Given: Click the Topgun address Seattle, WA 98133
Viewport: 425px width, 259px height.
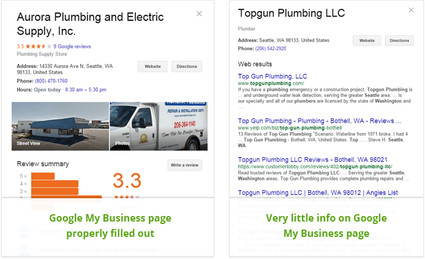Looking at the screenshot, I should (x=284, y=41).
